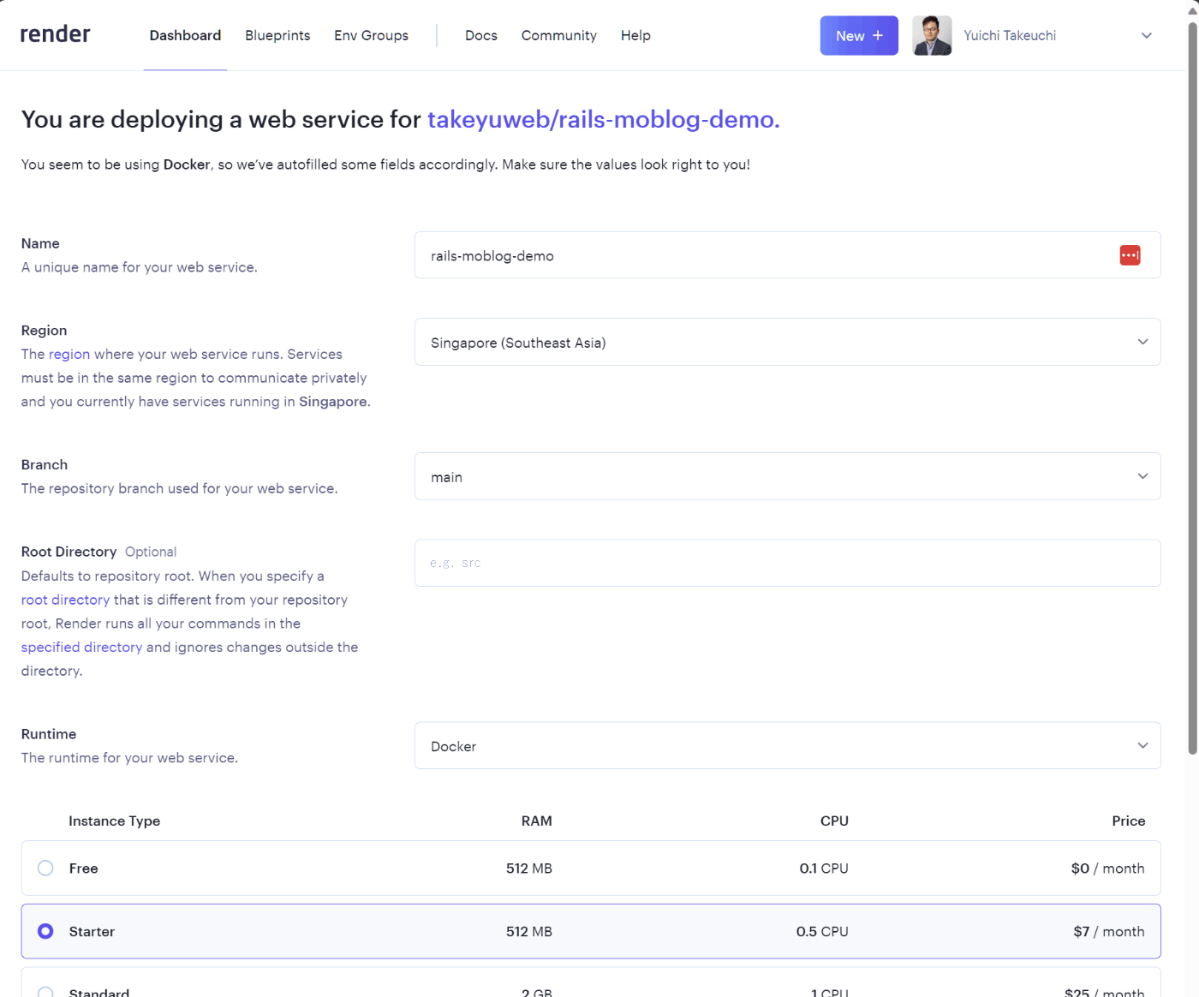Screen dimensions: 1199x997
Task: Follow the 'region' help link
Action: coord(69,354)
